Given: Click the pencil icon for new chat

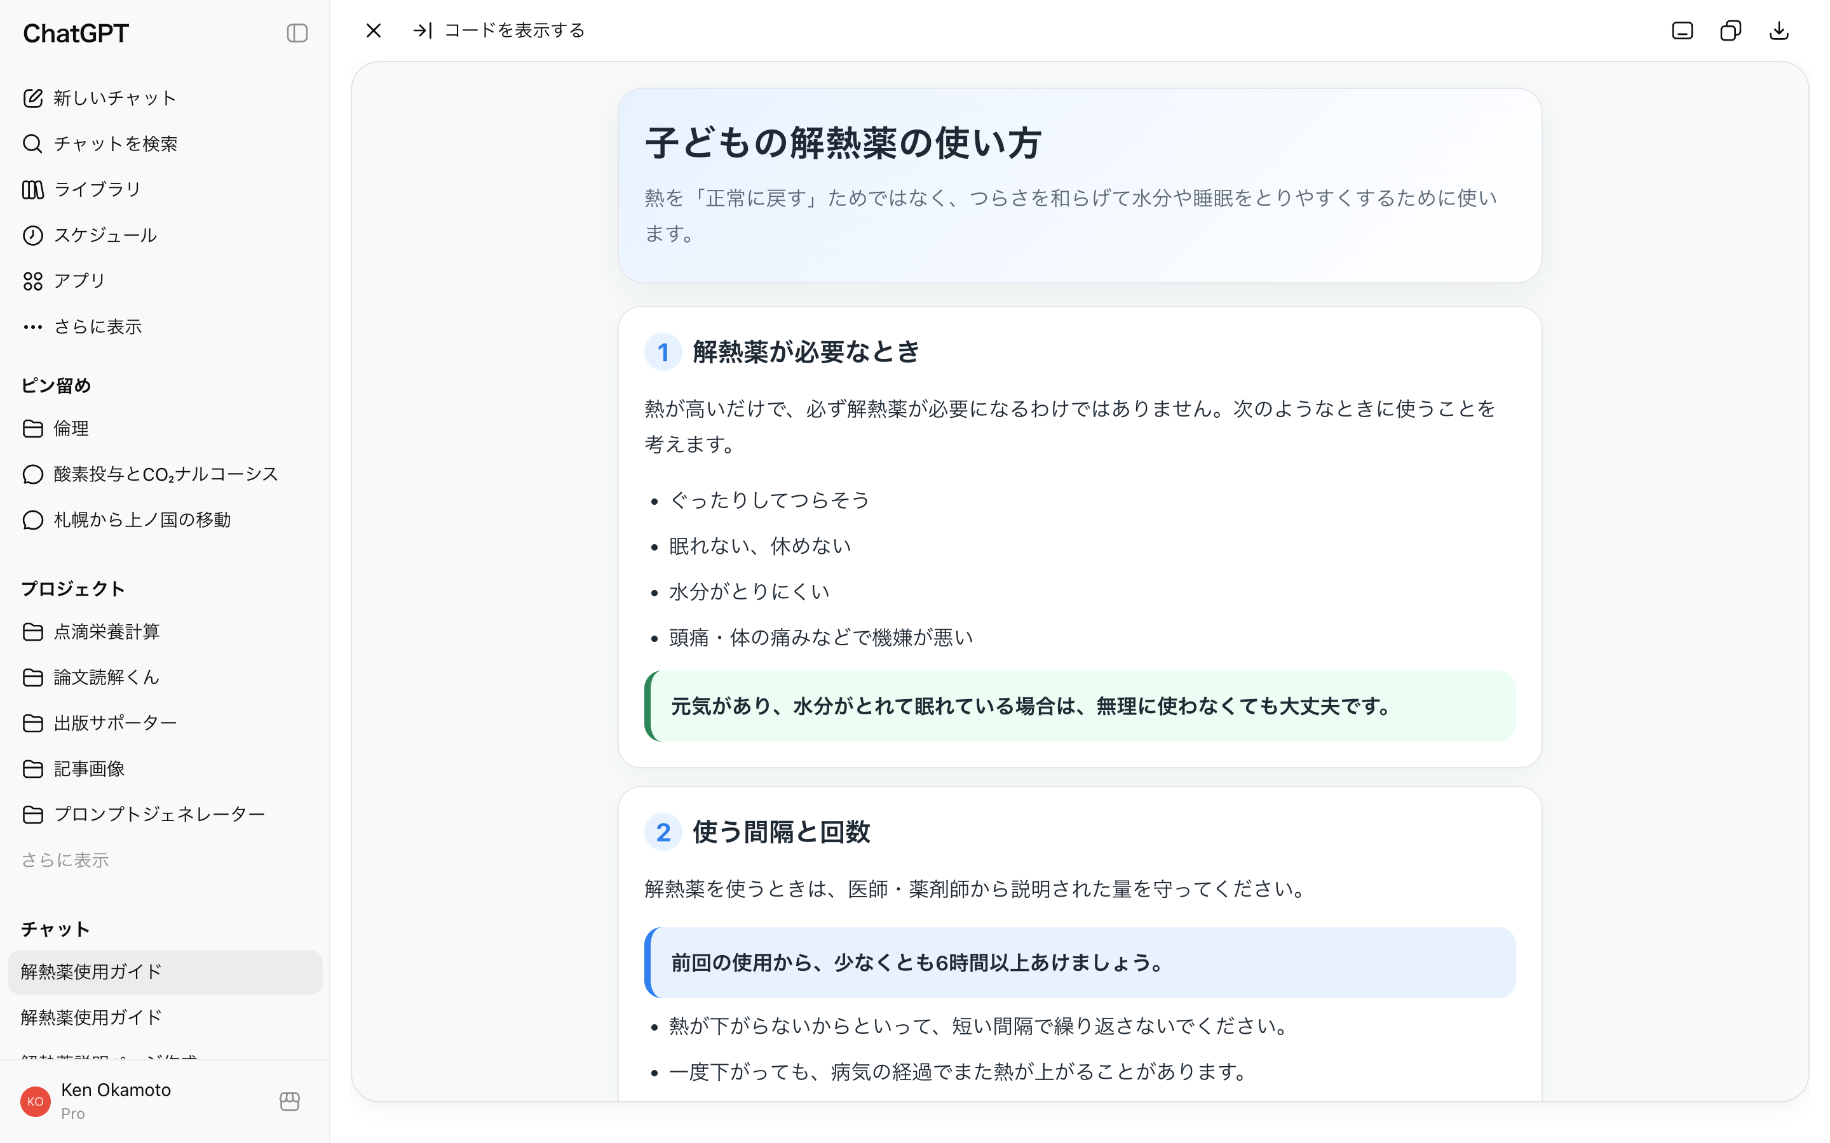Looking at the screenshot, I should point(32,98).
